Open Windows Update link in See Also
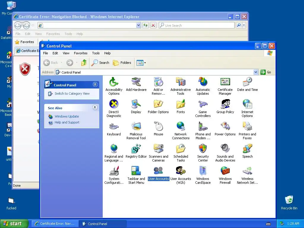 coord(67,116)
